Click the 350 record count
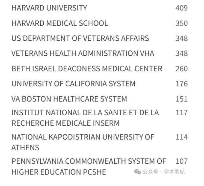The image size is (204, 186). coord(182,23)
